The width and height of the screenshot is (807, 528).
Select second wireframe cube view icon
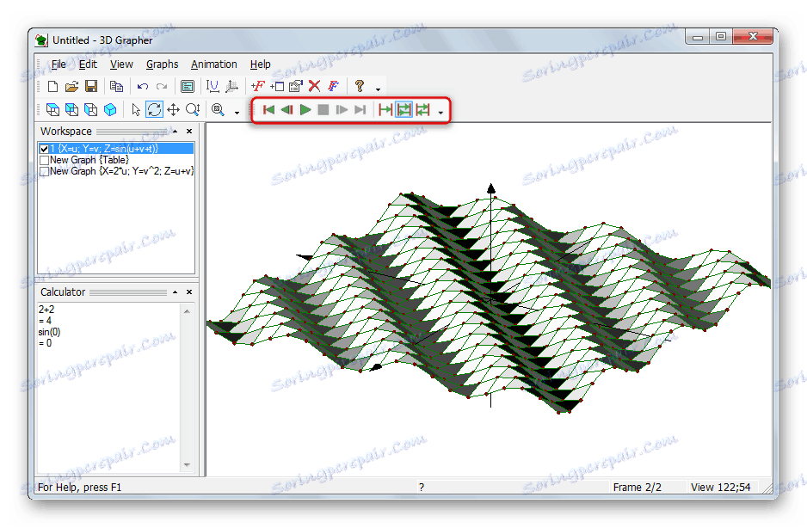coord(71,109)
